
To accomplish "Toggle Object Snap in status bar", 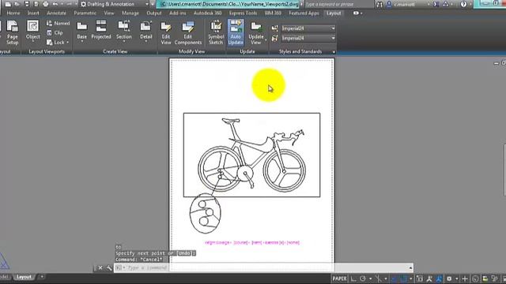I will point(404,278).
